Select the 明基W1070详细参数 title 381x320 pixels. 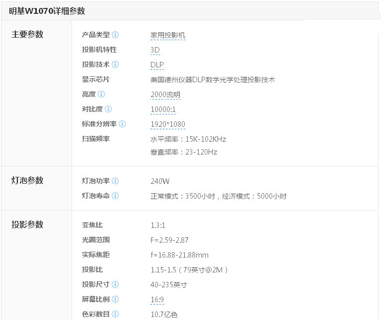point(47,11)
